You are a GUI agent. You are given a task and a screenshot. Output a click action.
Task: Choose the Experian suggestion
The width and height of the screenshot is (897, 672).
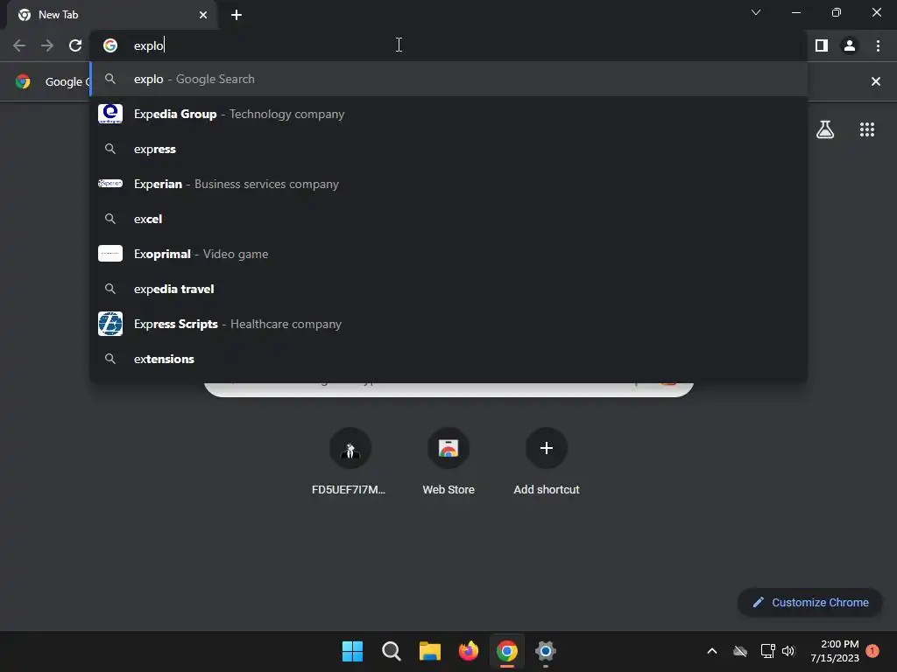tap(449, 184)
